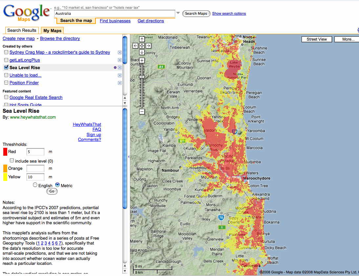
Task: Zoom out with the minus button
Action: [142, 111]
